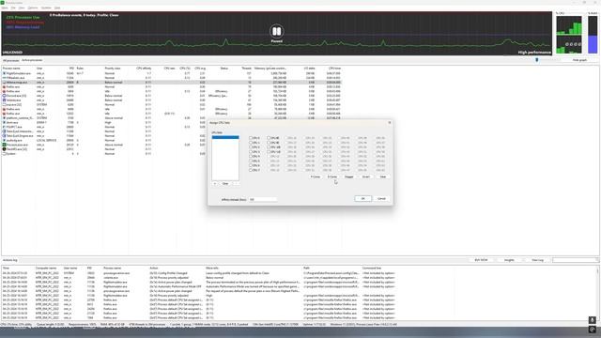Check the CPU 4 checkbox
601x338 pixels.
[x=251, y=157]
